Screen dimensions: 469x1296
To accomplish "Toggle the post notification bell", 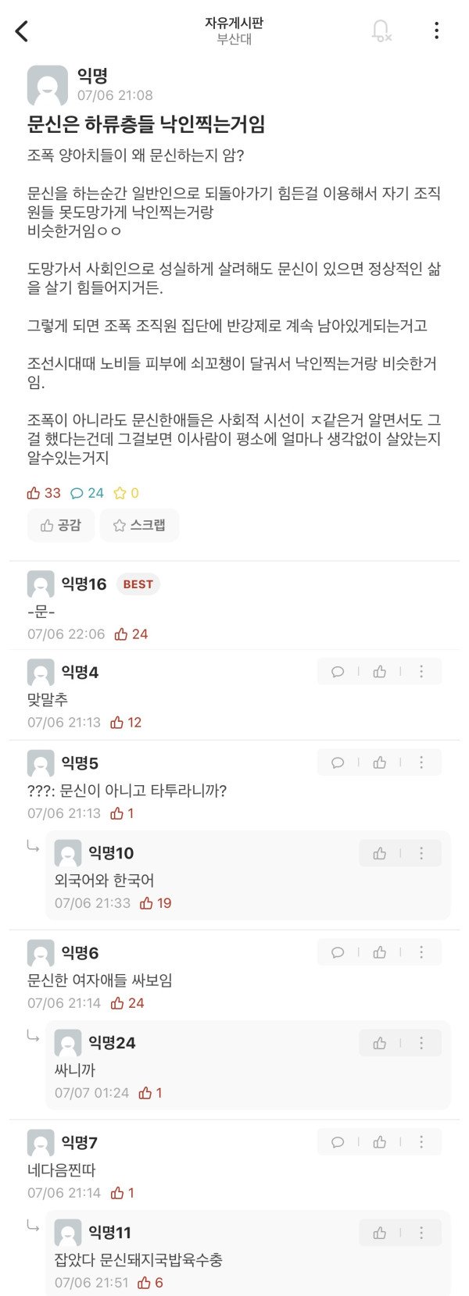I will click(x=381, y=30).
